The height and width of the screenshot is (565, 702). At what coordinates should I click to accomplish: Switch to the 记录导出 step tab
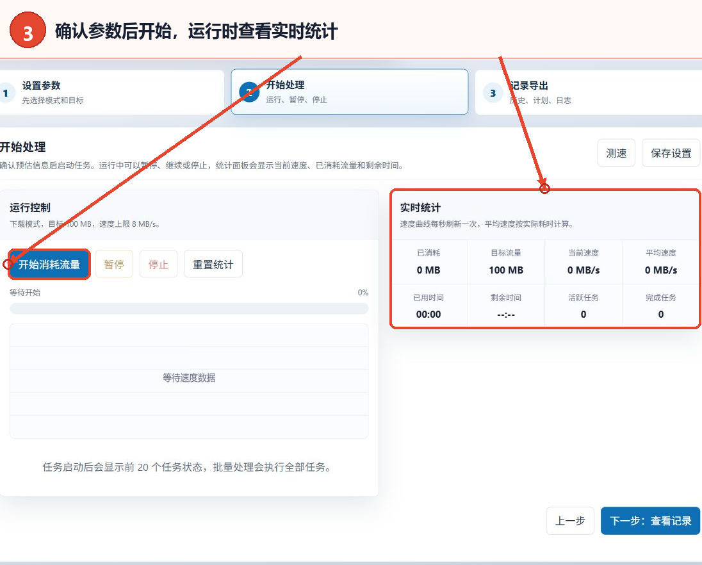click(588, 92)
